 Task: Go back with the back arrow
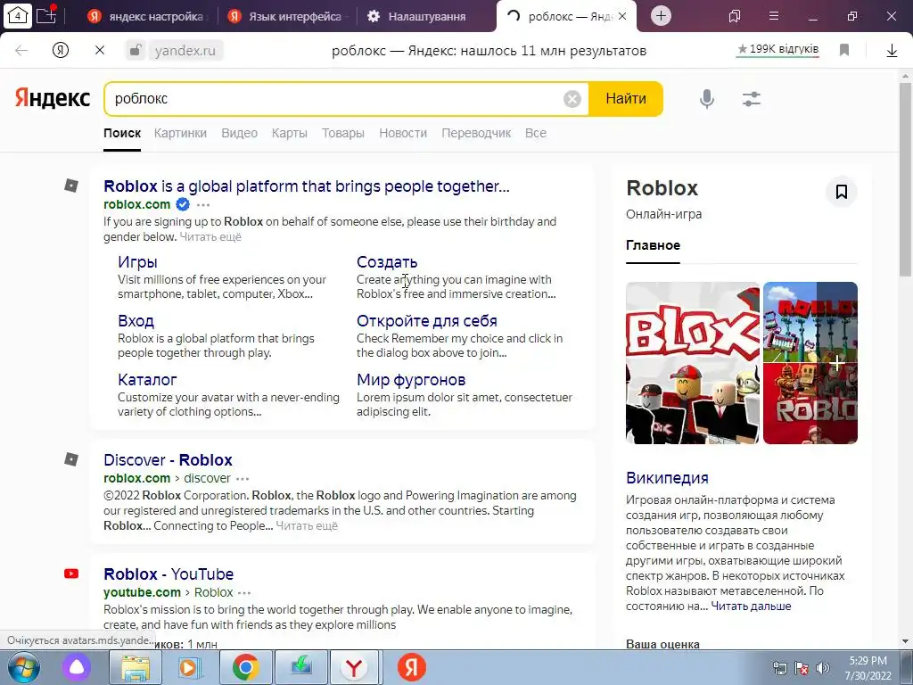coord(21,51)
